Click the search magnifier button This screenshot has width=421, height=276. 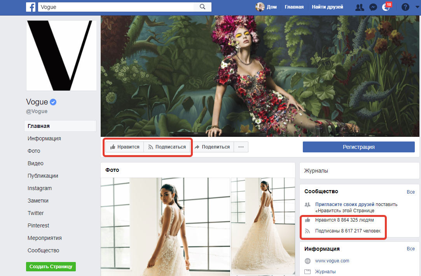pyautogui.click(x=203, y=7)
